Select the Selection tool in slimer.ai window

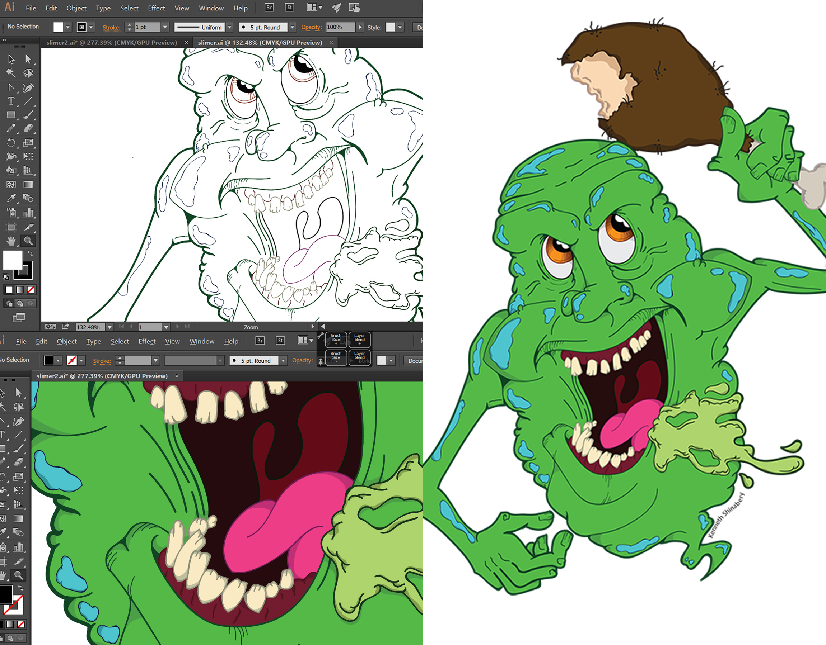pos(11,59)
